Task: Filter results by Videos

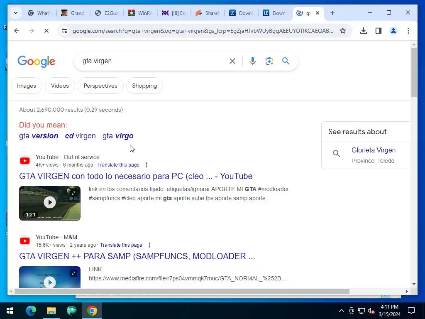Action: pyautogui.click(x=60, y=86)
